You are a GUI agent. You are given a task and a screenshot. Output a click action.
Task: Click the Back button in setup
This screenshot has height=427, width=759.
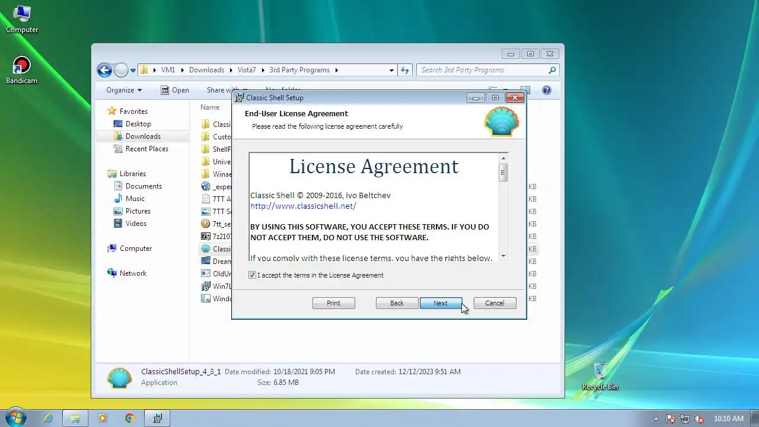click(397, 303)
